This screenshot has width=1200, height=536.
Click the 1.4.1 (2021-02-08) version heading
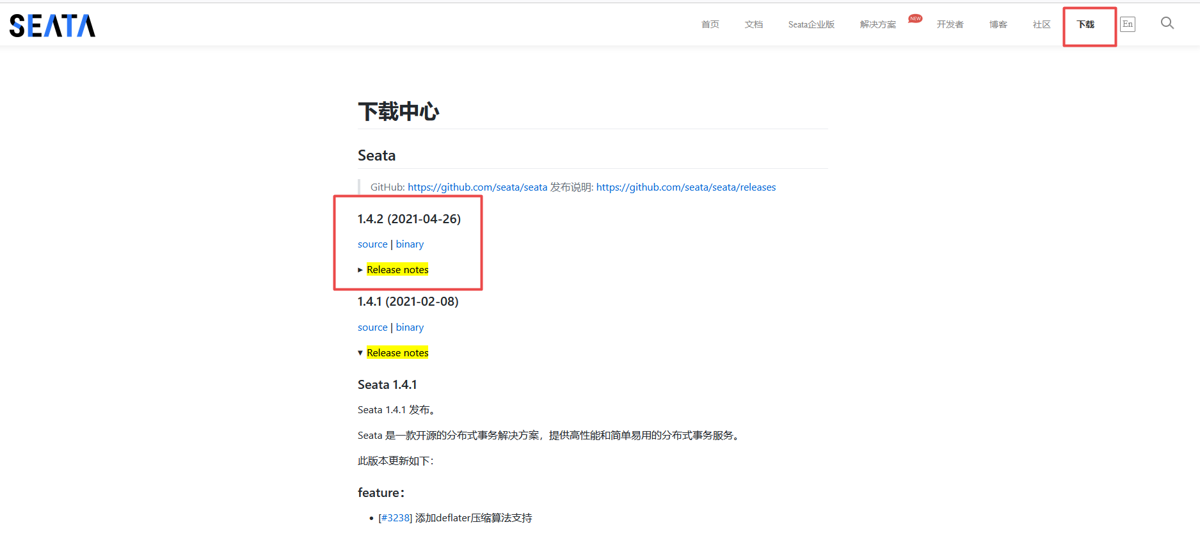point(408,301)
